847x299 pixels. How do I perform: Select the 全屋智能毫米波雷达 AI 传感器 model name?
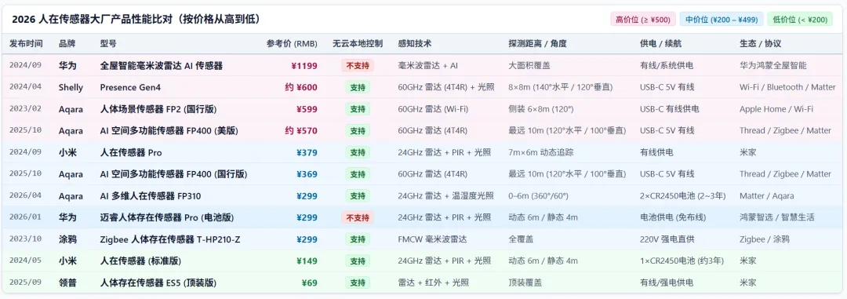coord(162,66)
